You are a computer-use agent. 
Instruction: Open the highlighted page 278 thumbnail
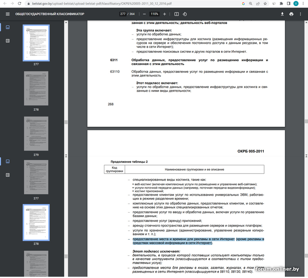coord(36,223)
